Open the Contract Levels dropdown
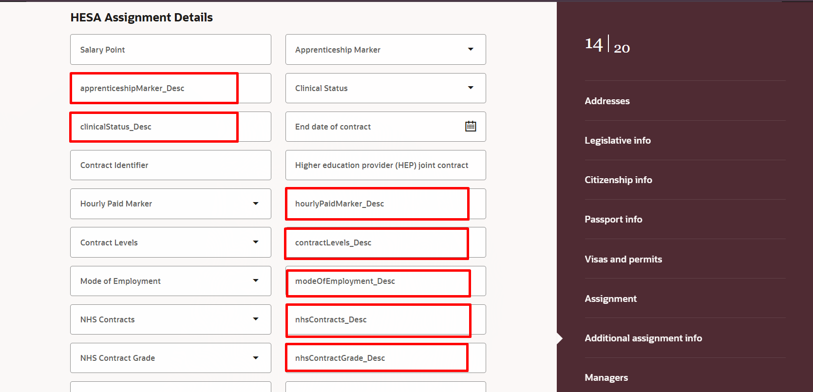The image size is (813, 392). tap(256, 242)
